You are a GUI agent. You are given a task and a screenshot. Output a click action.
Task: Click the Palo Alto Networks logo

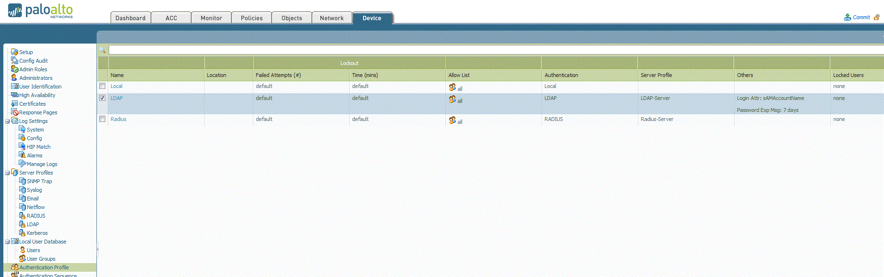41,11
